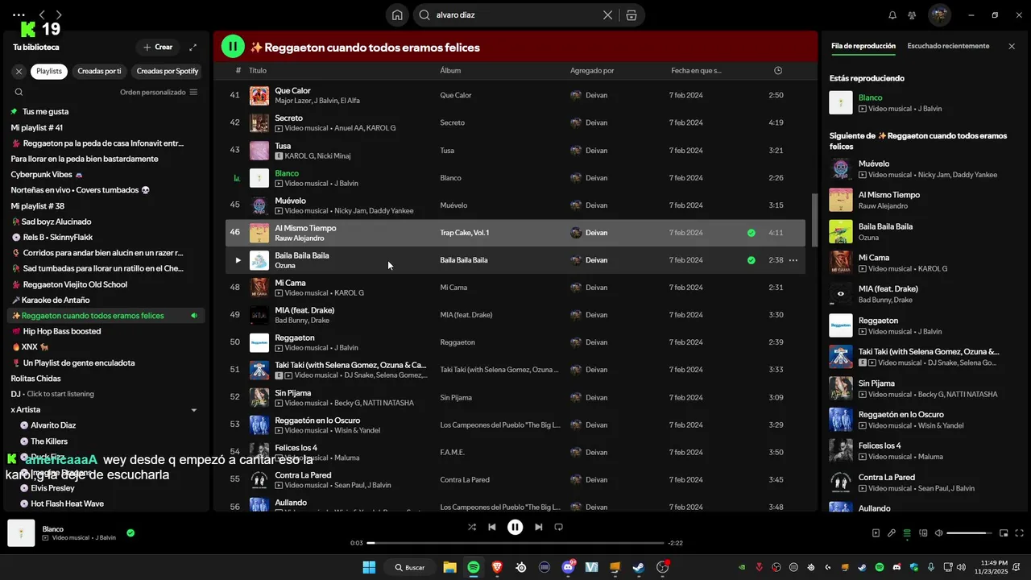Navigate forward with right arrow
Image resolution: width=1031 pixels, height=580 pixels.
pyautogui.click(x=59, y=14)
